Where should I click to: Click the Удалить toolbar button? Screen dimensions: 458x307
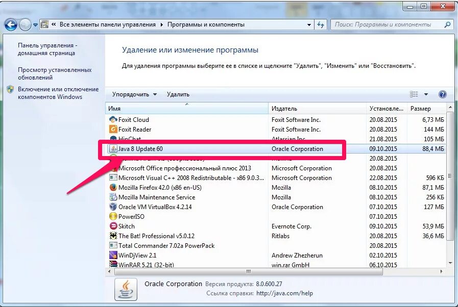tap(178, 94)
